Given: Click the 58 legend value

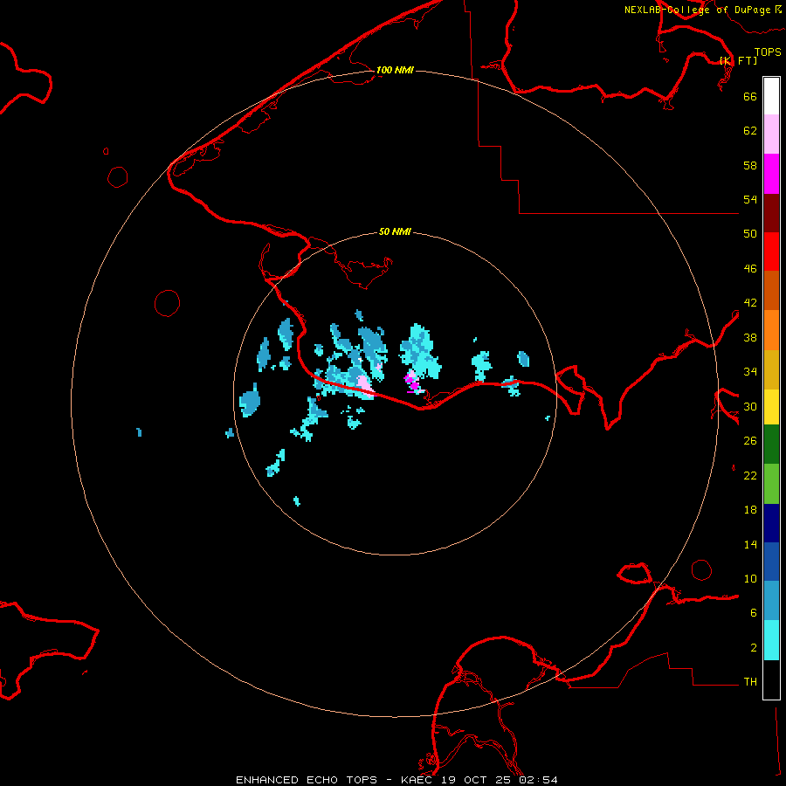Looking at the screenshot, I should click(x=750, y=165).
